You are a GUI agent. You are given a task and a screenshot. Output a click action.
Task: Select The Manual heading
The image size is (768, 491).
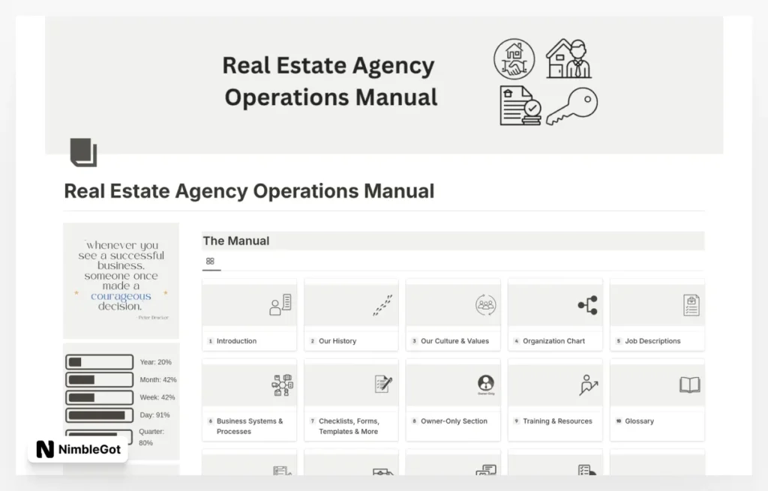point(236,241)
